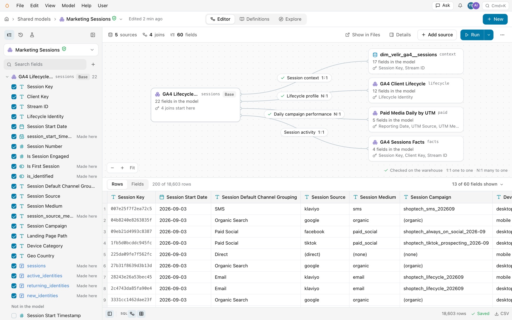512x320 pixels.
Task: Collapse the GA4 Lifecycle sessions tree group
Action: [x=7, y=77]
